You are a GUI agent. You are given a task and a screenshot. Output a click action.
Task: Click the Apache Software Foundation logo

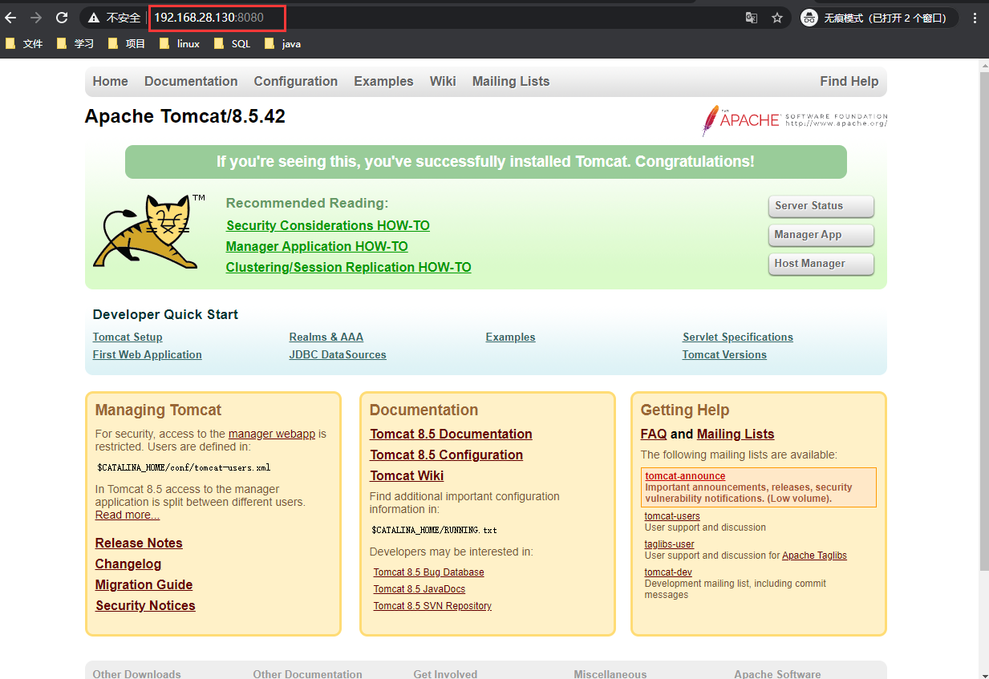click(x=795, y=120)
